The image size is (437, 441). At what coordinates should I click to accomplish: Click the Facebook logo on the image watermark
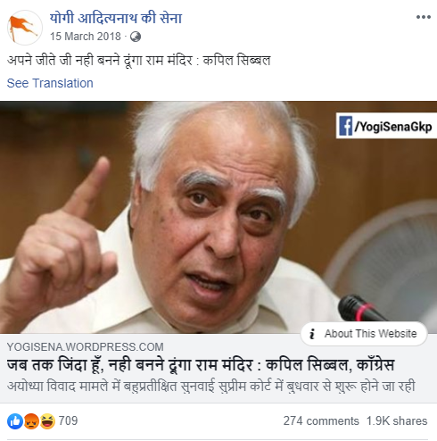coord(346,126)
